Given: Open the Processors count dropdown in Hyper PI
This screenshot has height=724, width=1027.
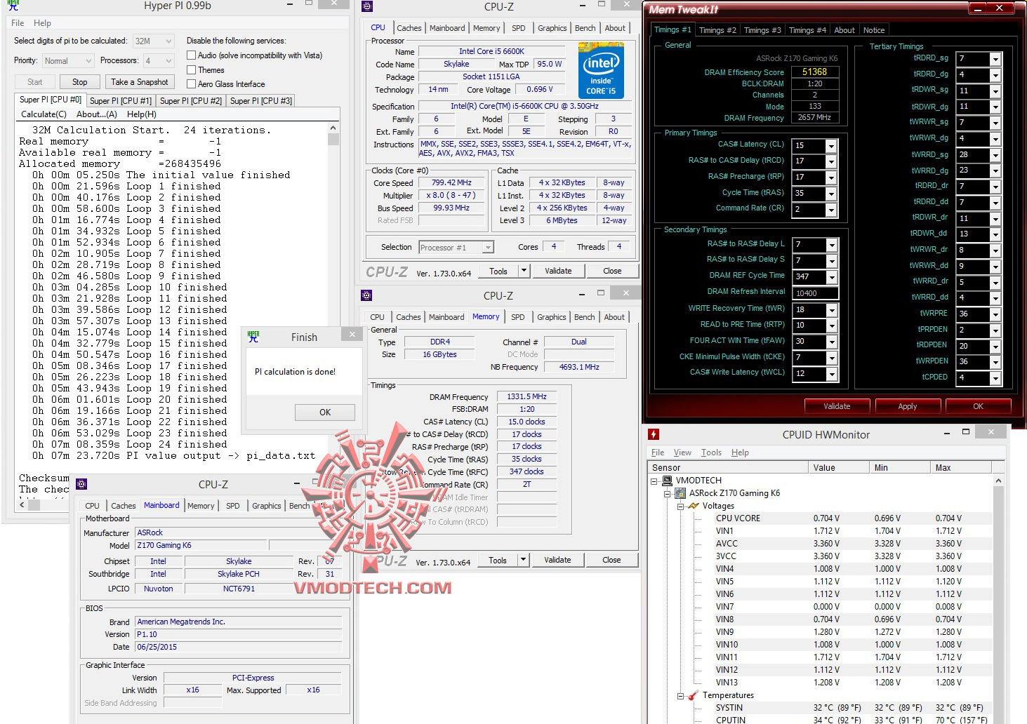Looking at the screenshot, I should pyautogui.click(x=159, y=61).
